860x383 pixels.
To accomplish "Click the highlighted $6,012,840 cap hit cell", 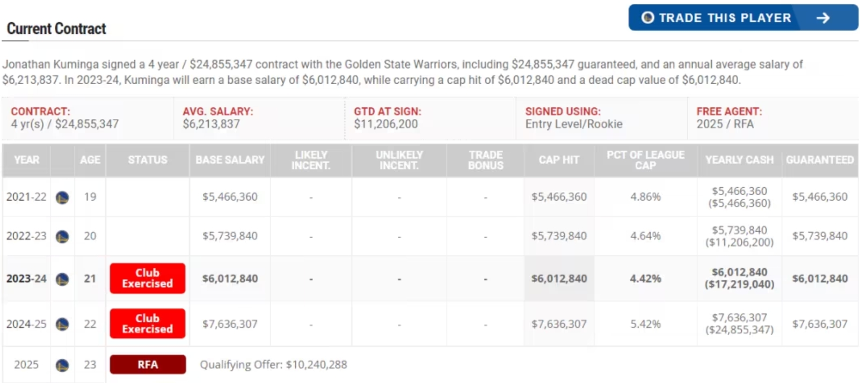I will [559, 278].
